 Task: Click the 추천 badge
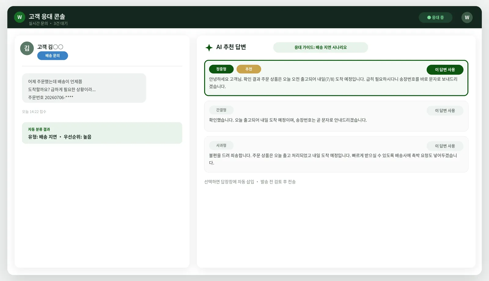(249, 69)
